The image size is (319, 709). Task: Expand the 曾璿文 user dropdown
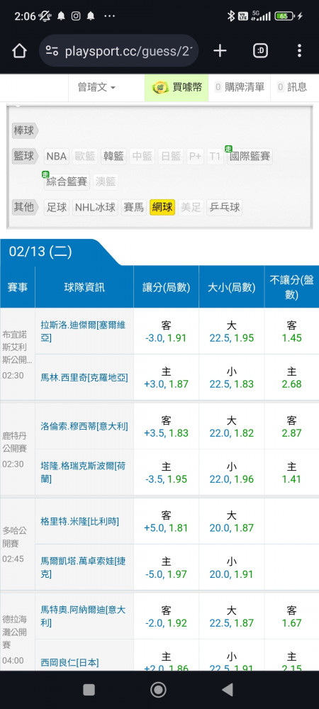point(96,87)
